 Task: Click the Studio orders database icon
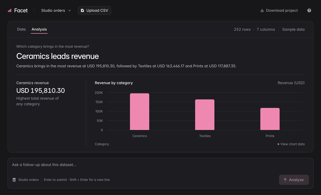pos(14,180)
